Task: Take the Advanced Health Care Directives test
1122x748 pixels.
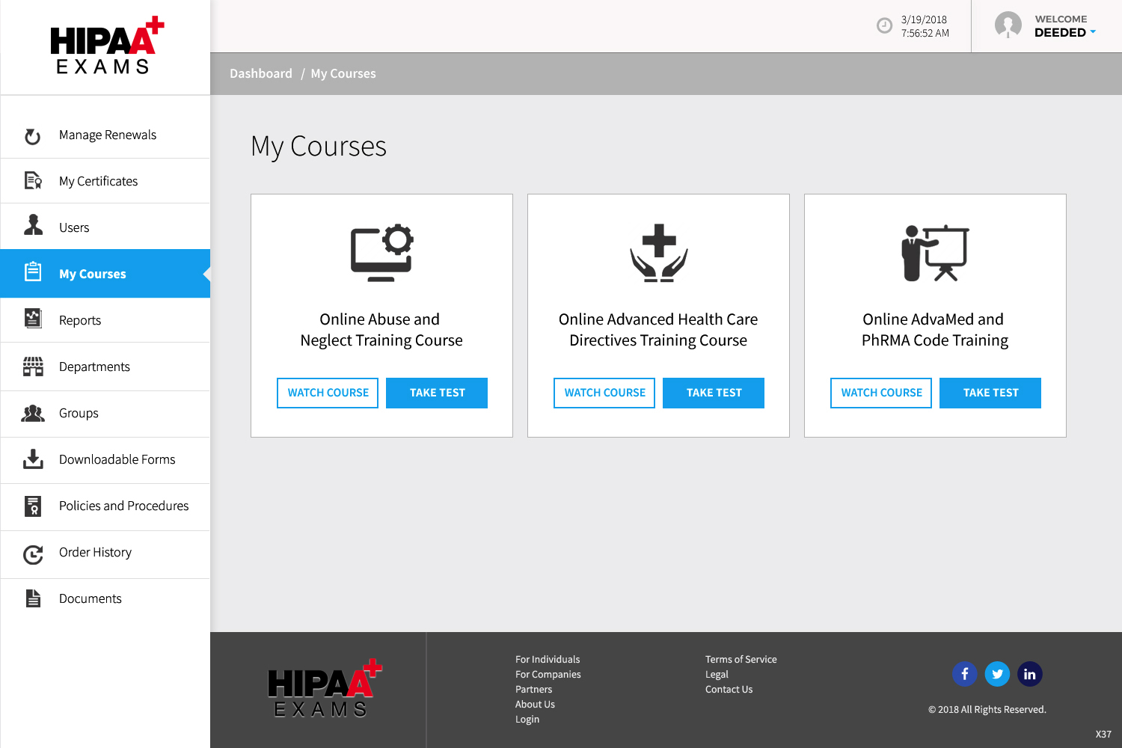Action: click(714, 393)
